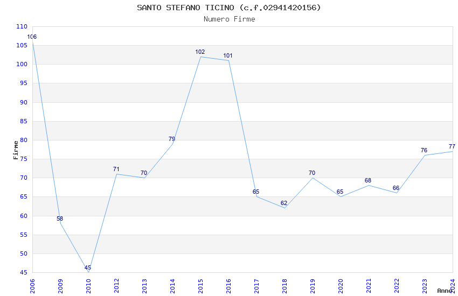The height and width of the screenshot is (296, 458).
Task: Click the x-axis year label 2022
Action: click(x=397, y=286)
